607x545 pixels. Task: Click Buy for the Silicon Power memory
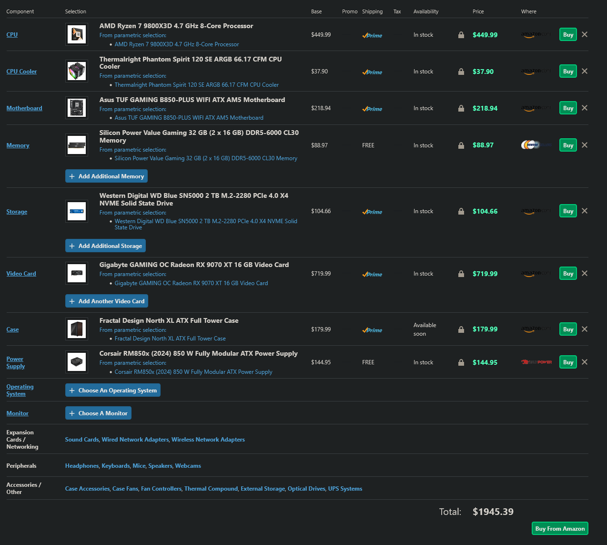pos(568,145)
